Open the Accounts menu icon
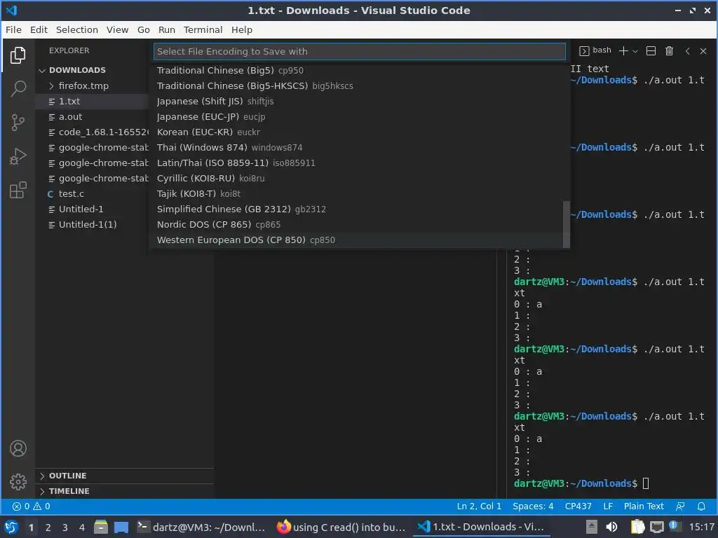The height and width of the screenshot is (538, 718). [18, 448]
